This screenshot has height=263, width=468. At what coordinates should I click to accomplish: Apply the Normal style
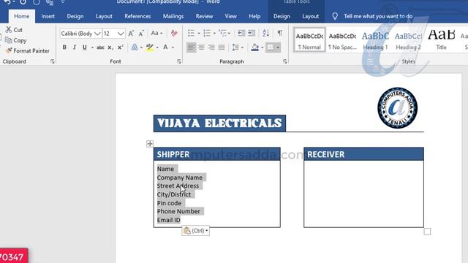tap(309, 40)
